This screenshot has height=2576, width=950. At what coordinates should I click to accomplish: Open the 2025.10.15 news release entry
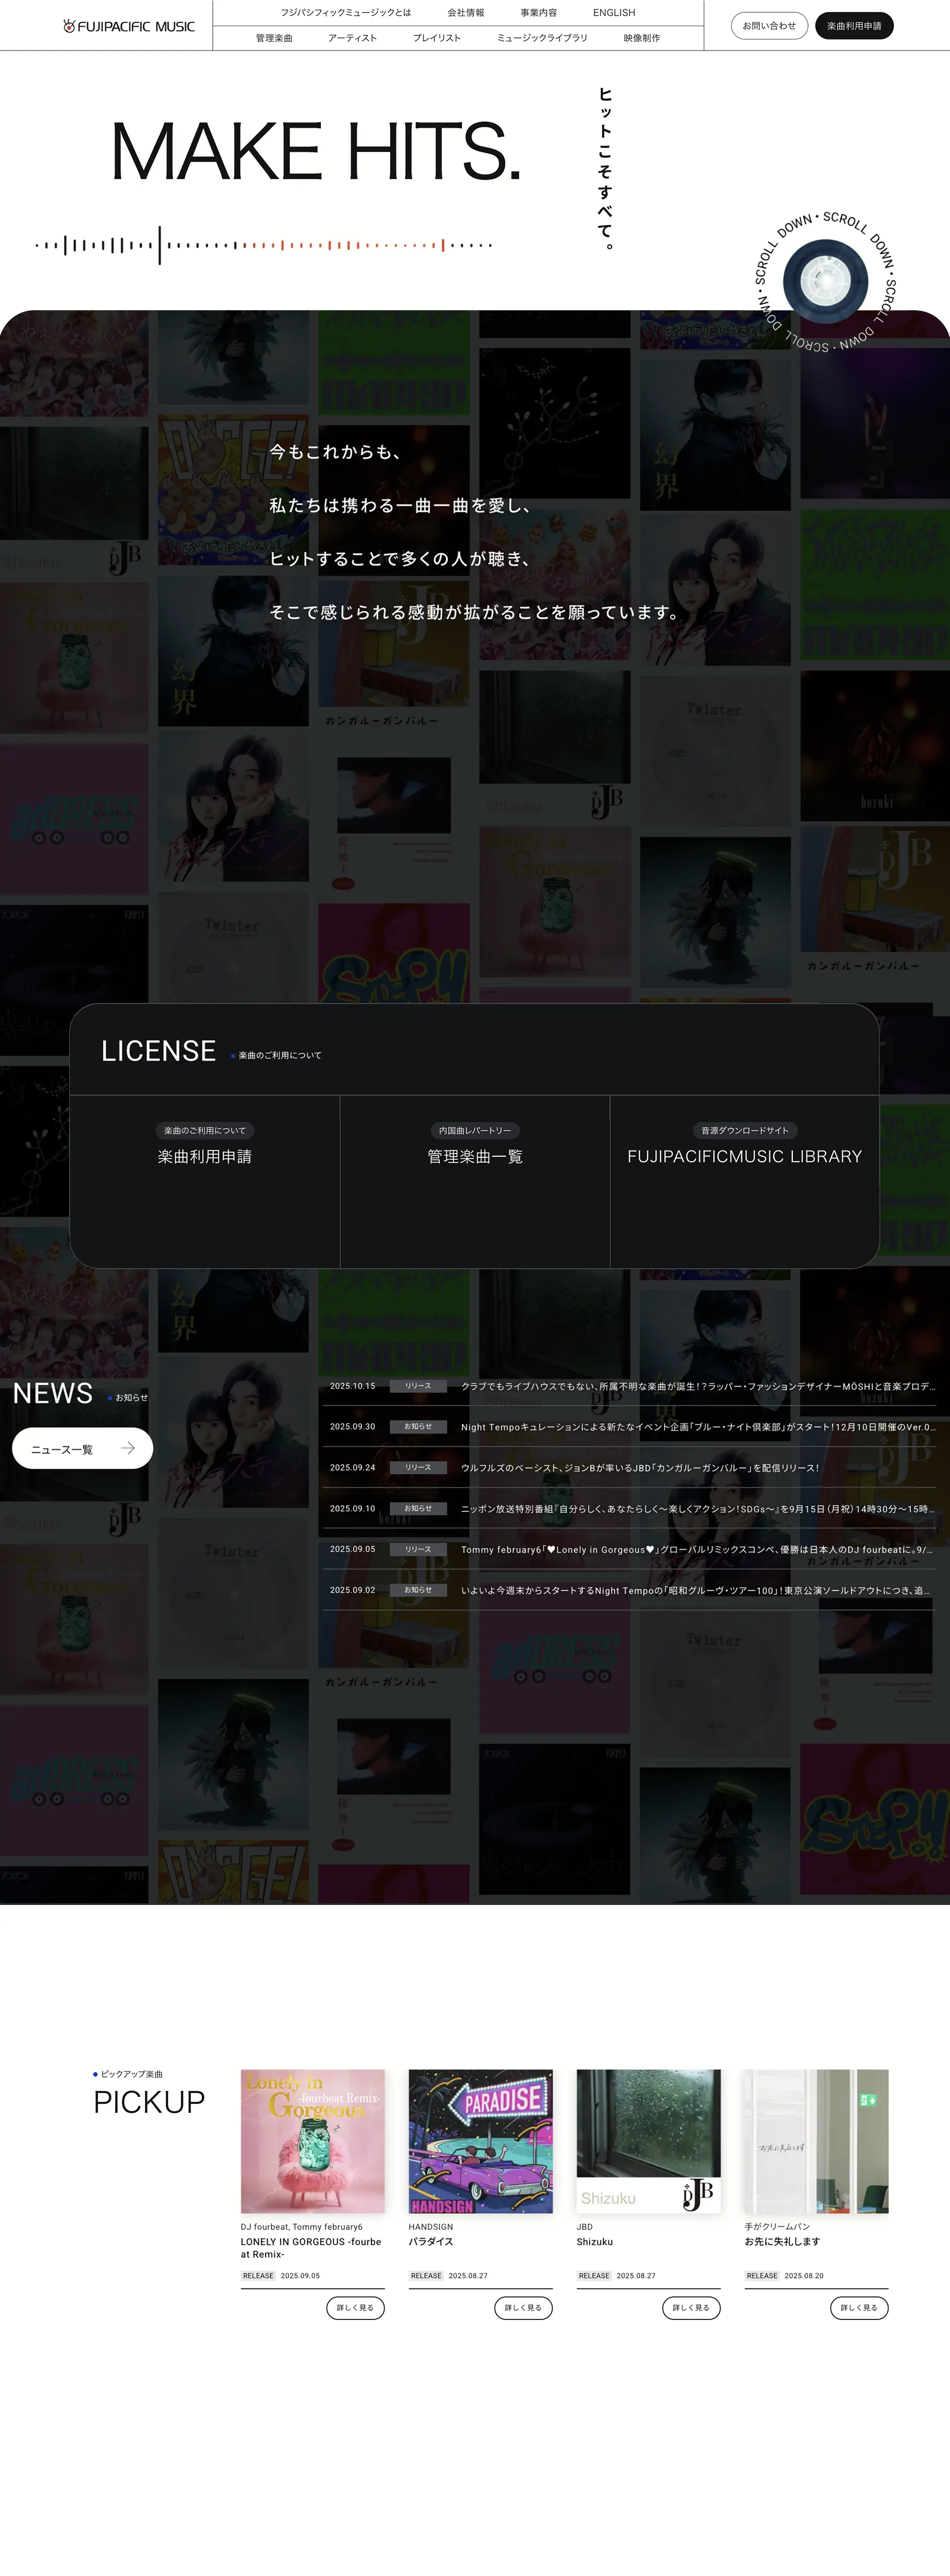(630, 1386)
